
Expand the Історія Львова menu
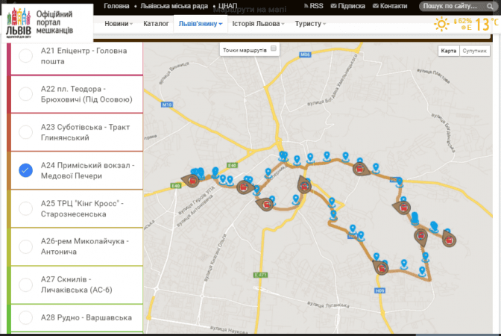pyautogui.click(x=259, y=24)
